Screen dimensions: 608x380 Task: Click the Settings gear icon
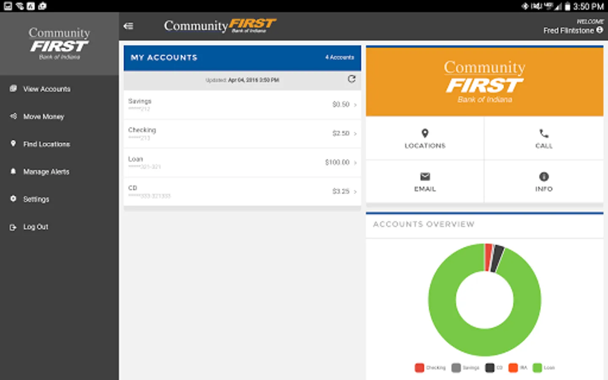point(13,199)
